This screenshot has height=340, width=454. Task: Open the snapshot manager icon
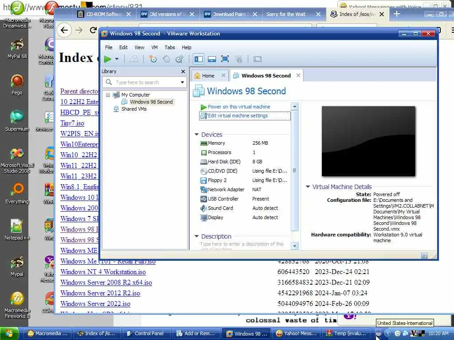pyautogui.click(x=180, y=59)
